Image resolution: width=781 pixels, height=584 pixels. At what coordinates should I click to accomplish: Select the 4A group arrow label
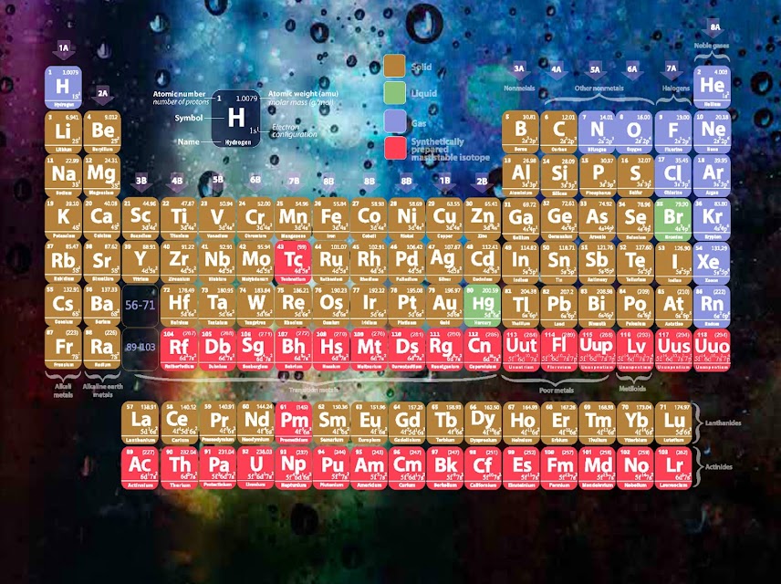pyautogui.click(x=557, y=71)
